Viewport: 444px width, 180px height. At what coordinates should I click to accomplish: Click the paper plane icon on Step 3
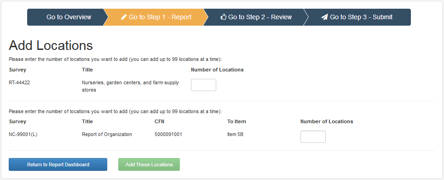pyautogui.click(x=324, y=17)
